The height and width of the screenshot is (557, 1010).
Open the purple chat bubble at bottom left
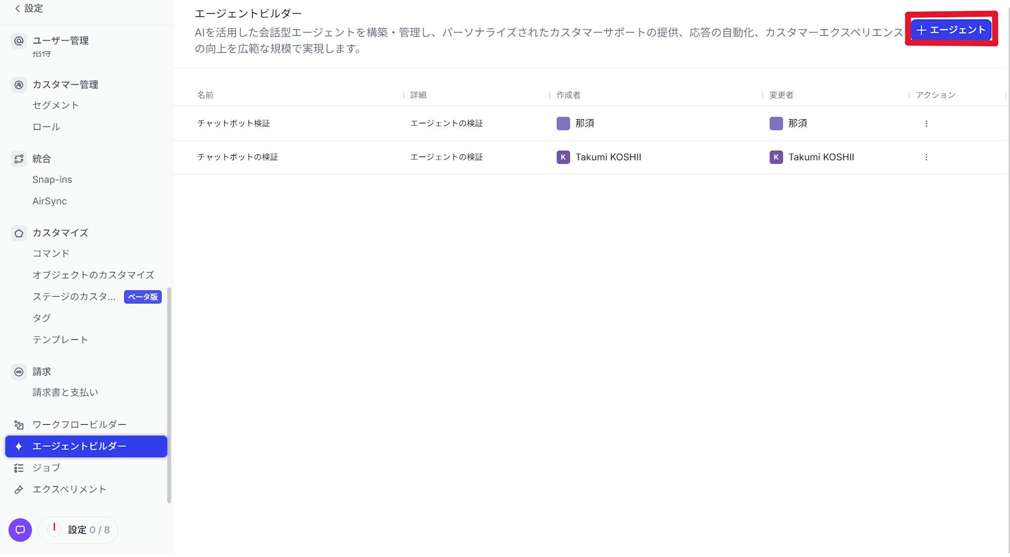point(20,530)
